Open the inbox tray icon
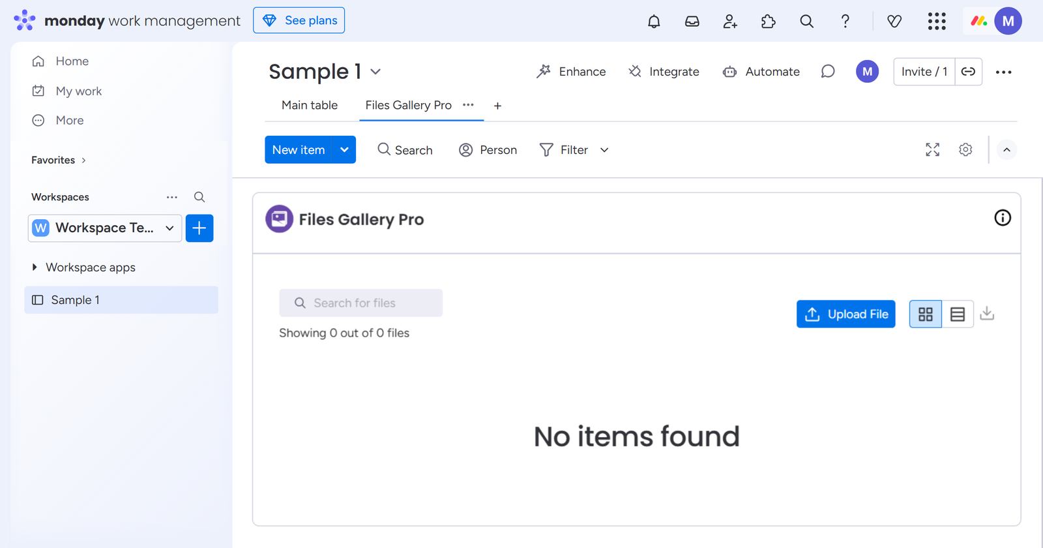1043x548 pixels. coord(692,22)
